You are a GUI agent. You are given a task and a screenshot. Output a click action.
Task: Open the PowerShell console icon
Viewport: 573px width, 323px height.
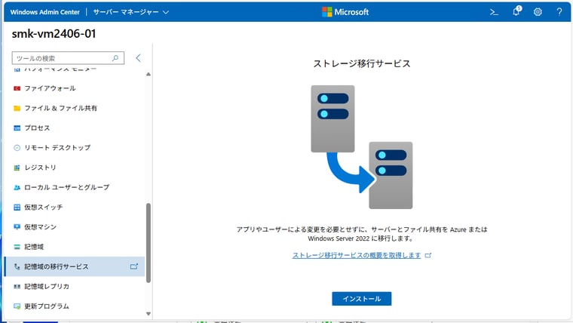495,12
